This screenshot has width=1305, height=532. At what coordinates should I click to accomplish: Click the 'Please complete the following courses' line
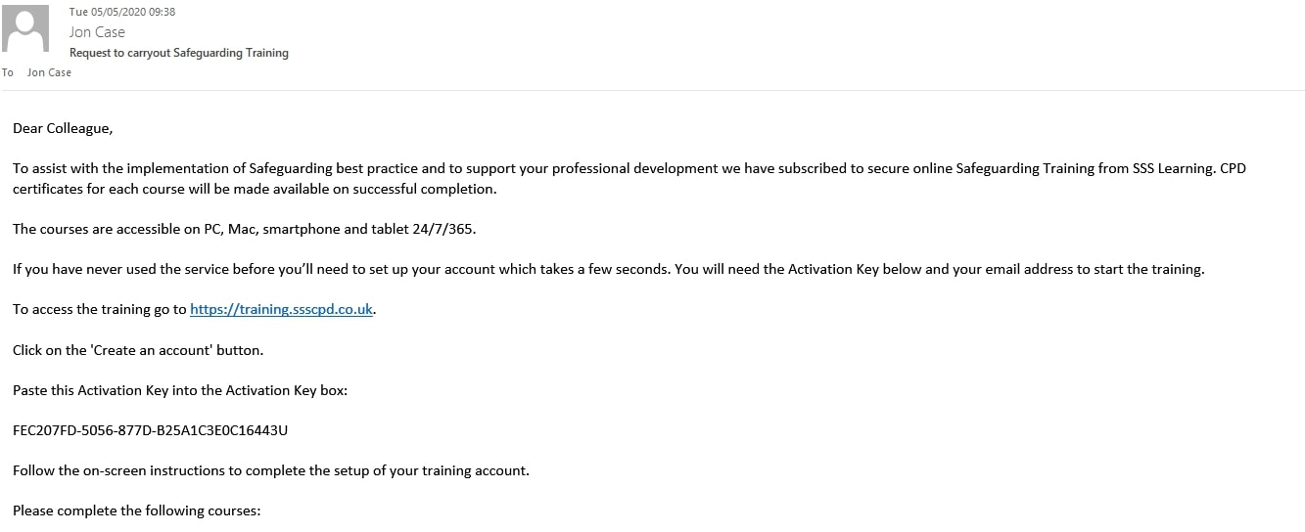point(137,510)
